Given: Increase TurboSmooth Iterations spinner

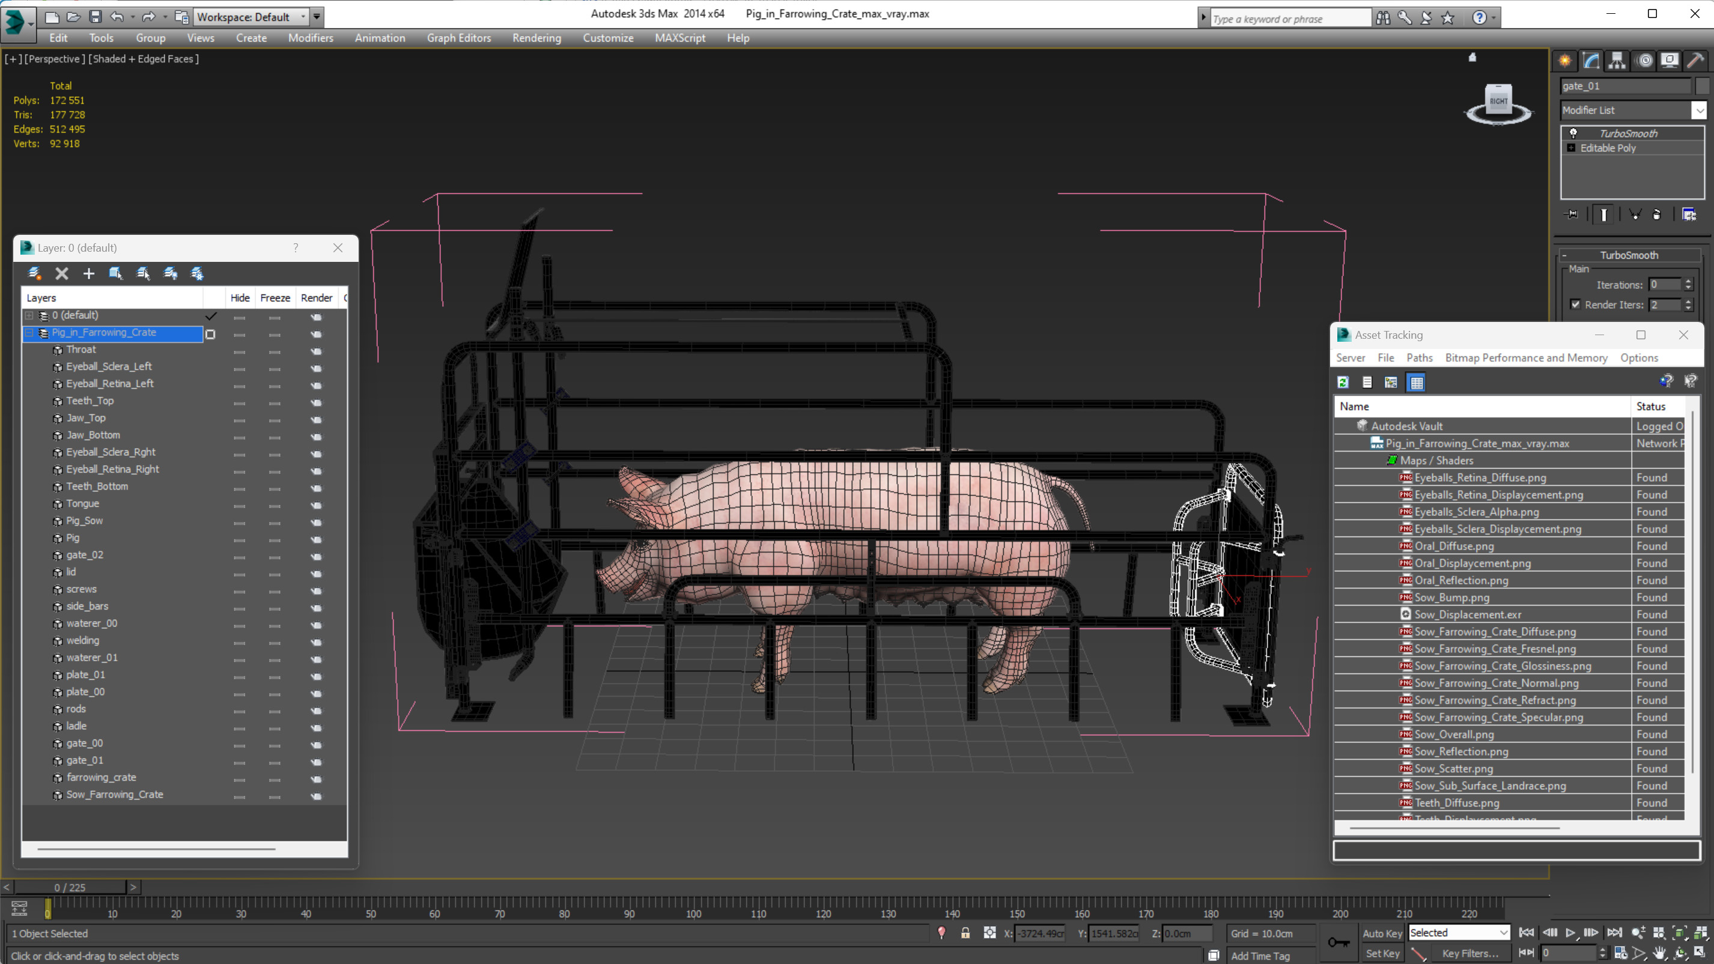Looking at the screenshot, I should pos(1688,282).
